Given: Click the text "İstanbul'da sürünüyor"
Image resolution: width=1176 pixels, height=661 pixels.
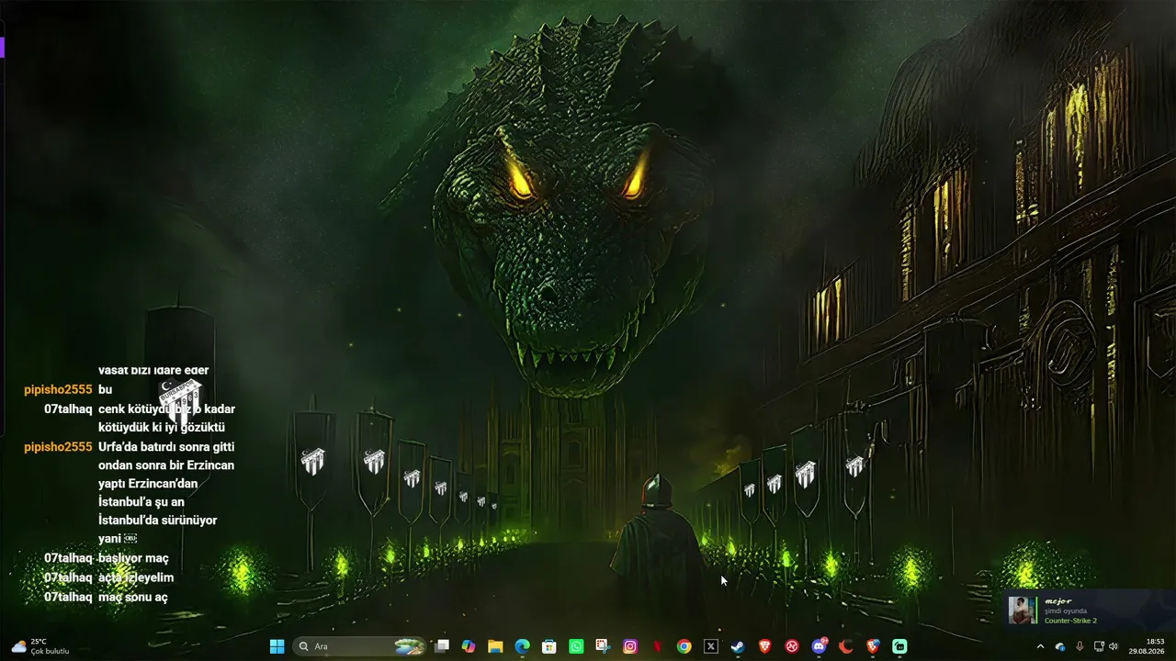Looking at the screenshot, I should [158, 520].
